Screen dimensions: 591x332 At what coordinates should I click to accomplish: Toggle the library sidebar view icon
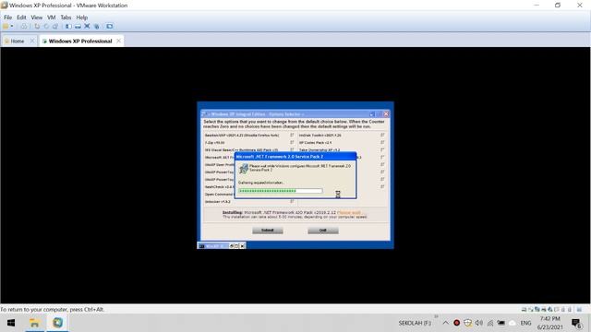[68, 27]
